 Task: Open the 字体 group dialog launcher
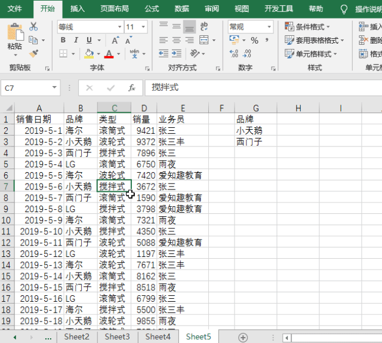(x=147, y=69)
